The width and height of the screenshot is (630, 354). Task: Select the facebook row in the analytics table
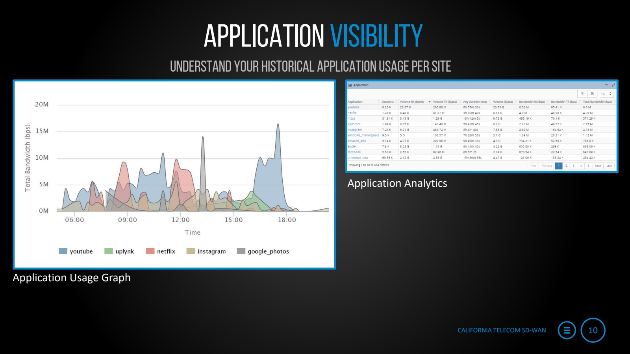354,151
